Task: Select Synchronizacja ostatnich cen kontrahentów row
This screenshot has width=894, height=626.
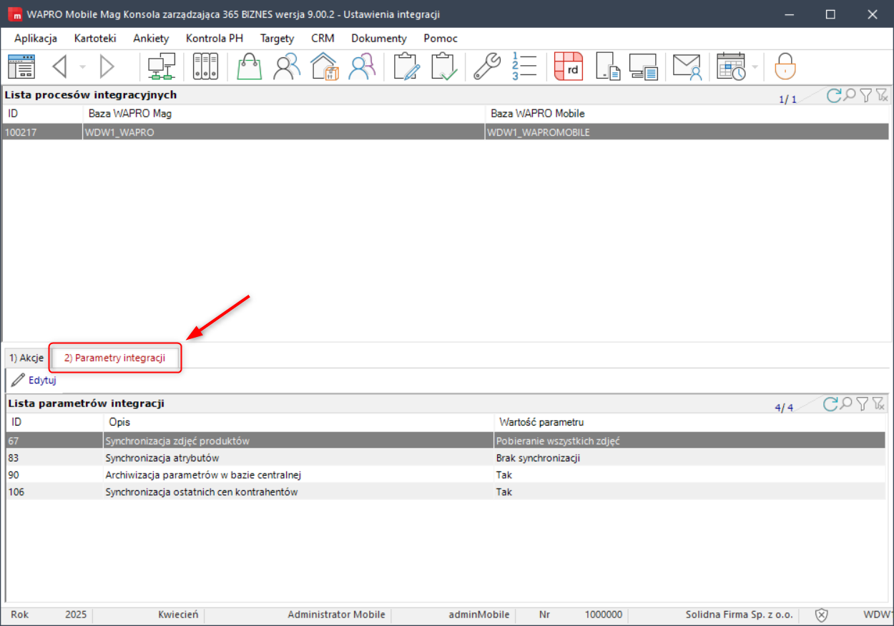Action: [x=446, y=492]
